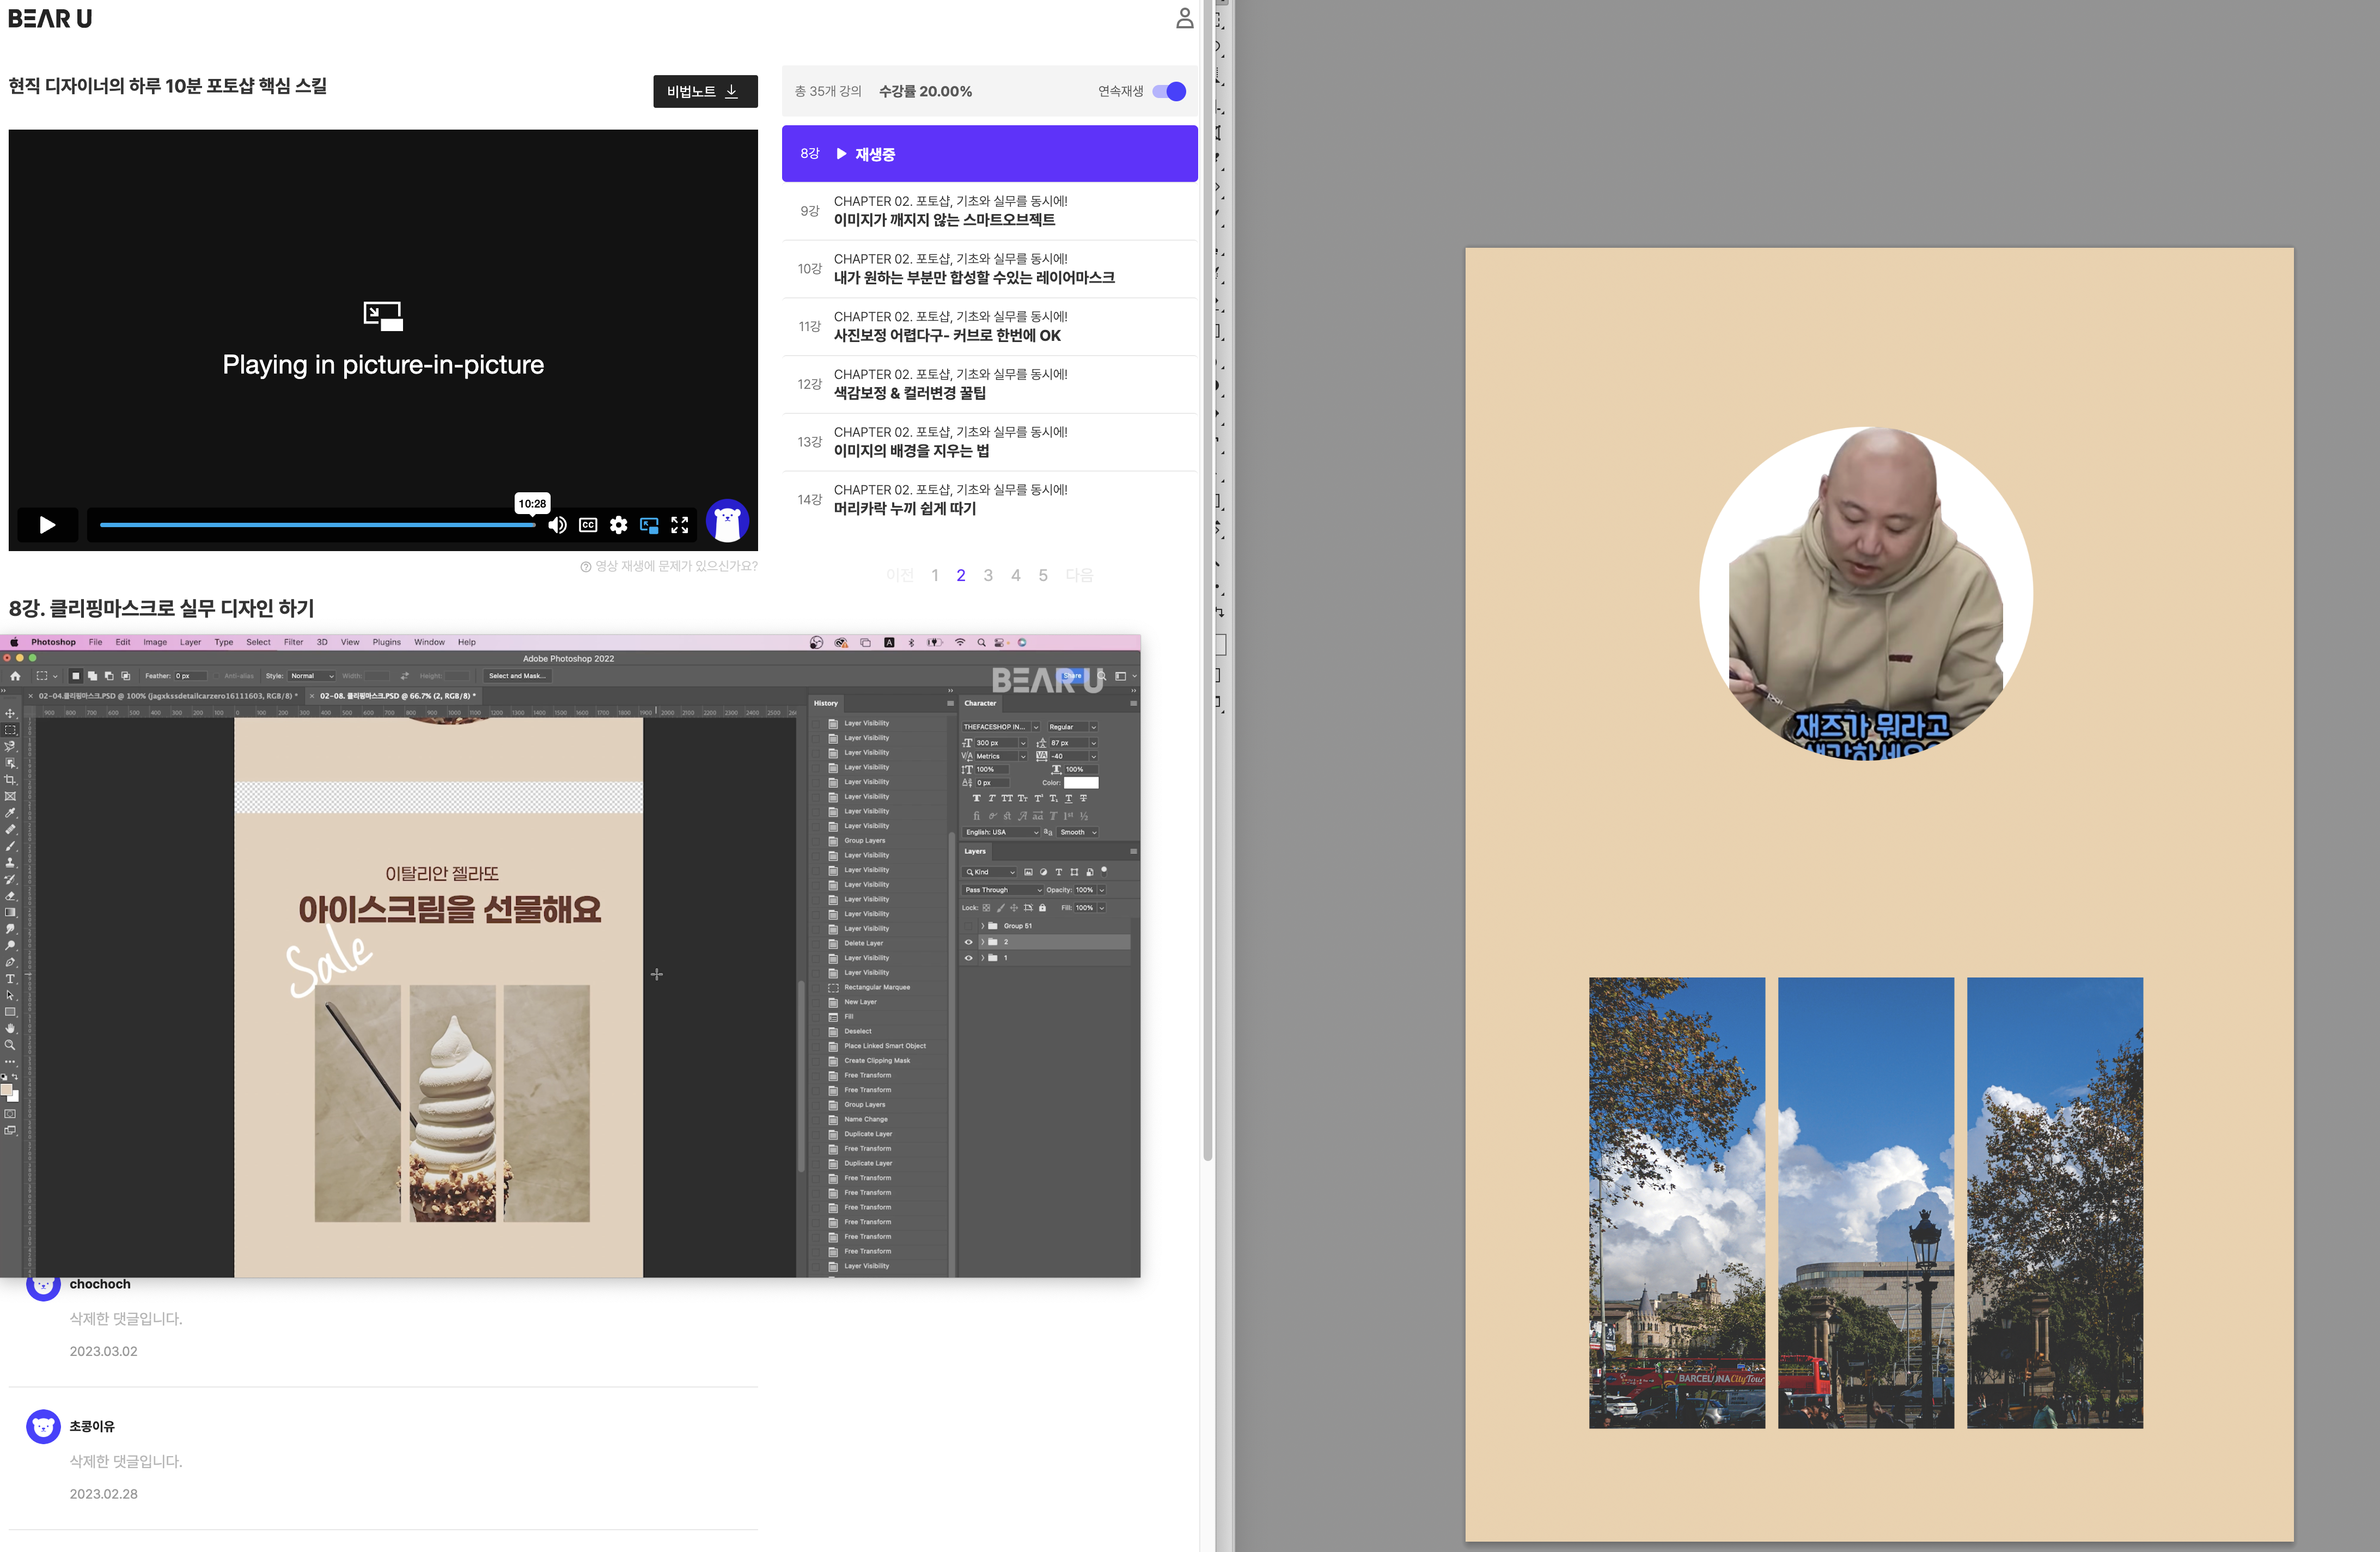
Task: Hide layer group 2 eye icon
Action: [968, 942]
